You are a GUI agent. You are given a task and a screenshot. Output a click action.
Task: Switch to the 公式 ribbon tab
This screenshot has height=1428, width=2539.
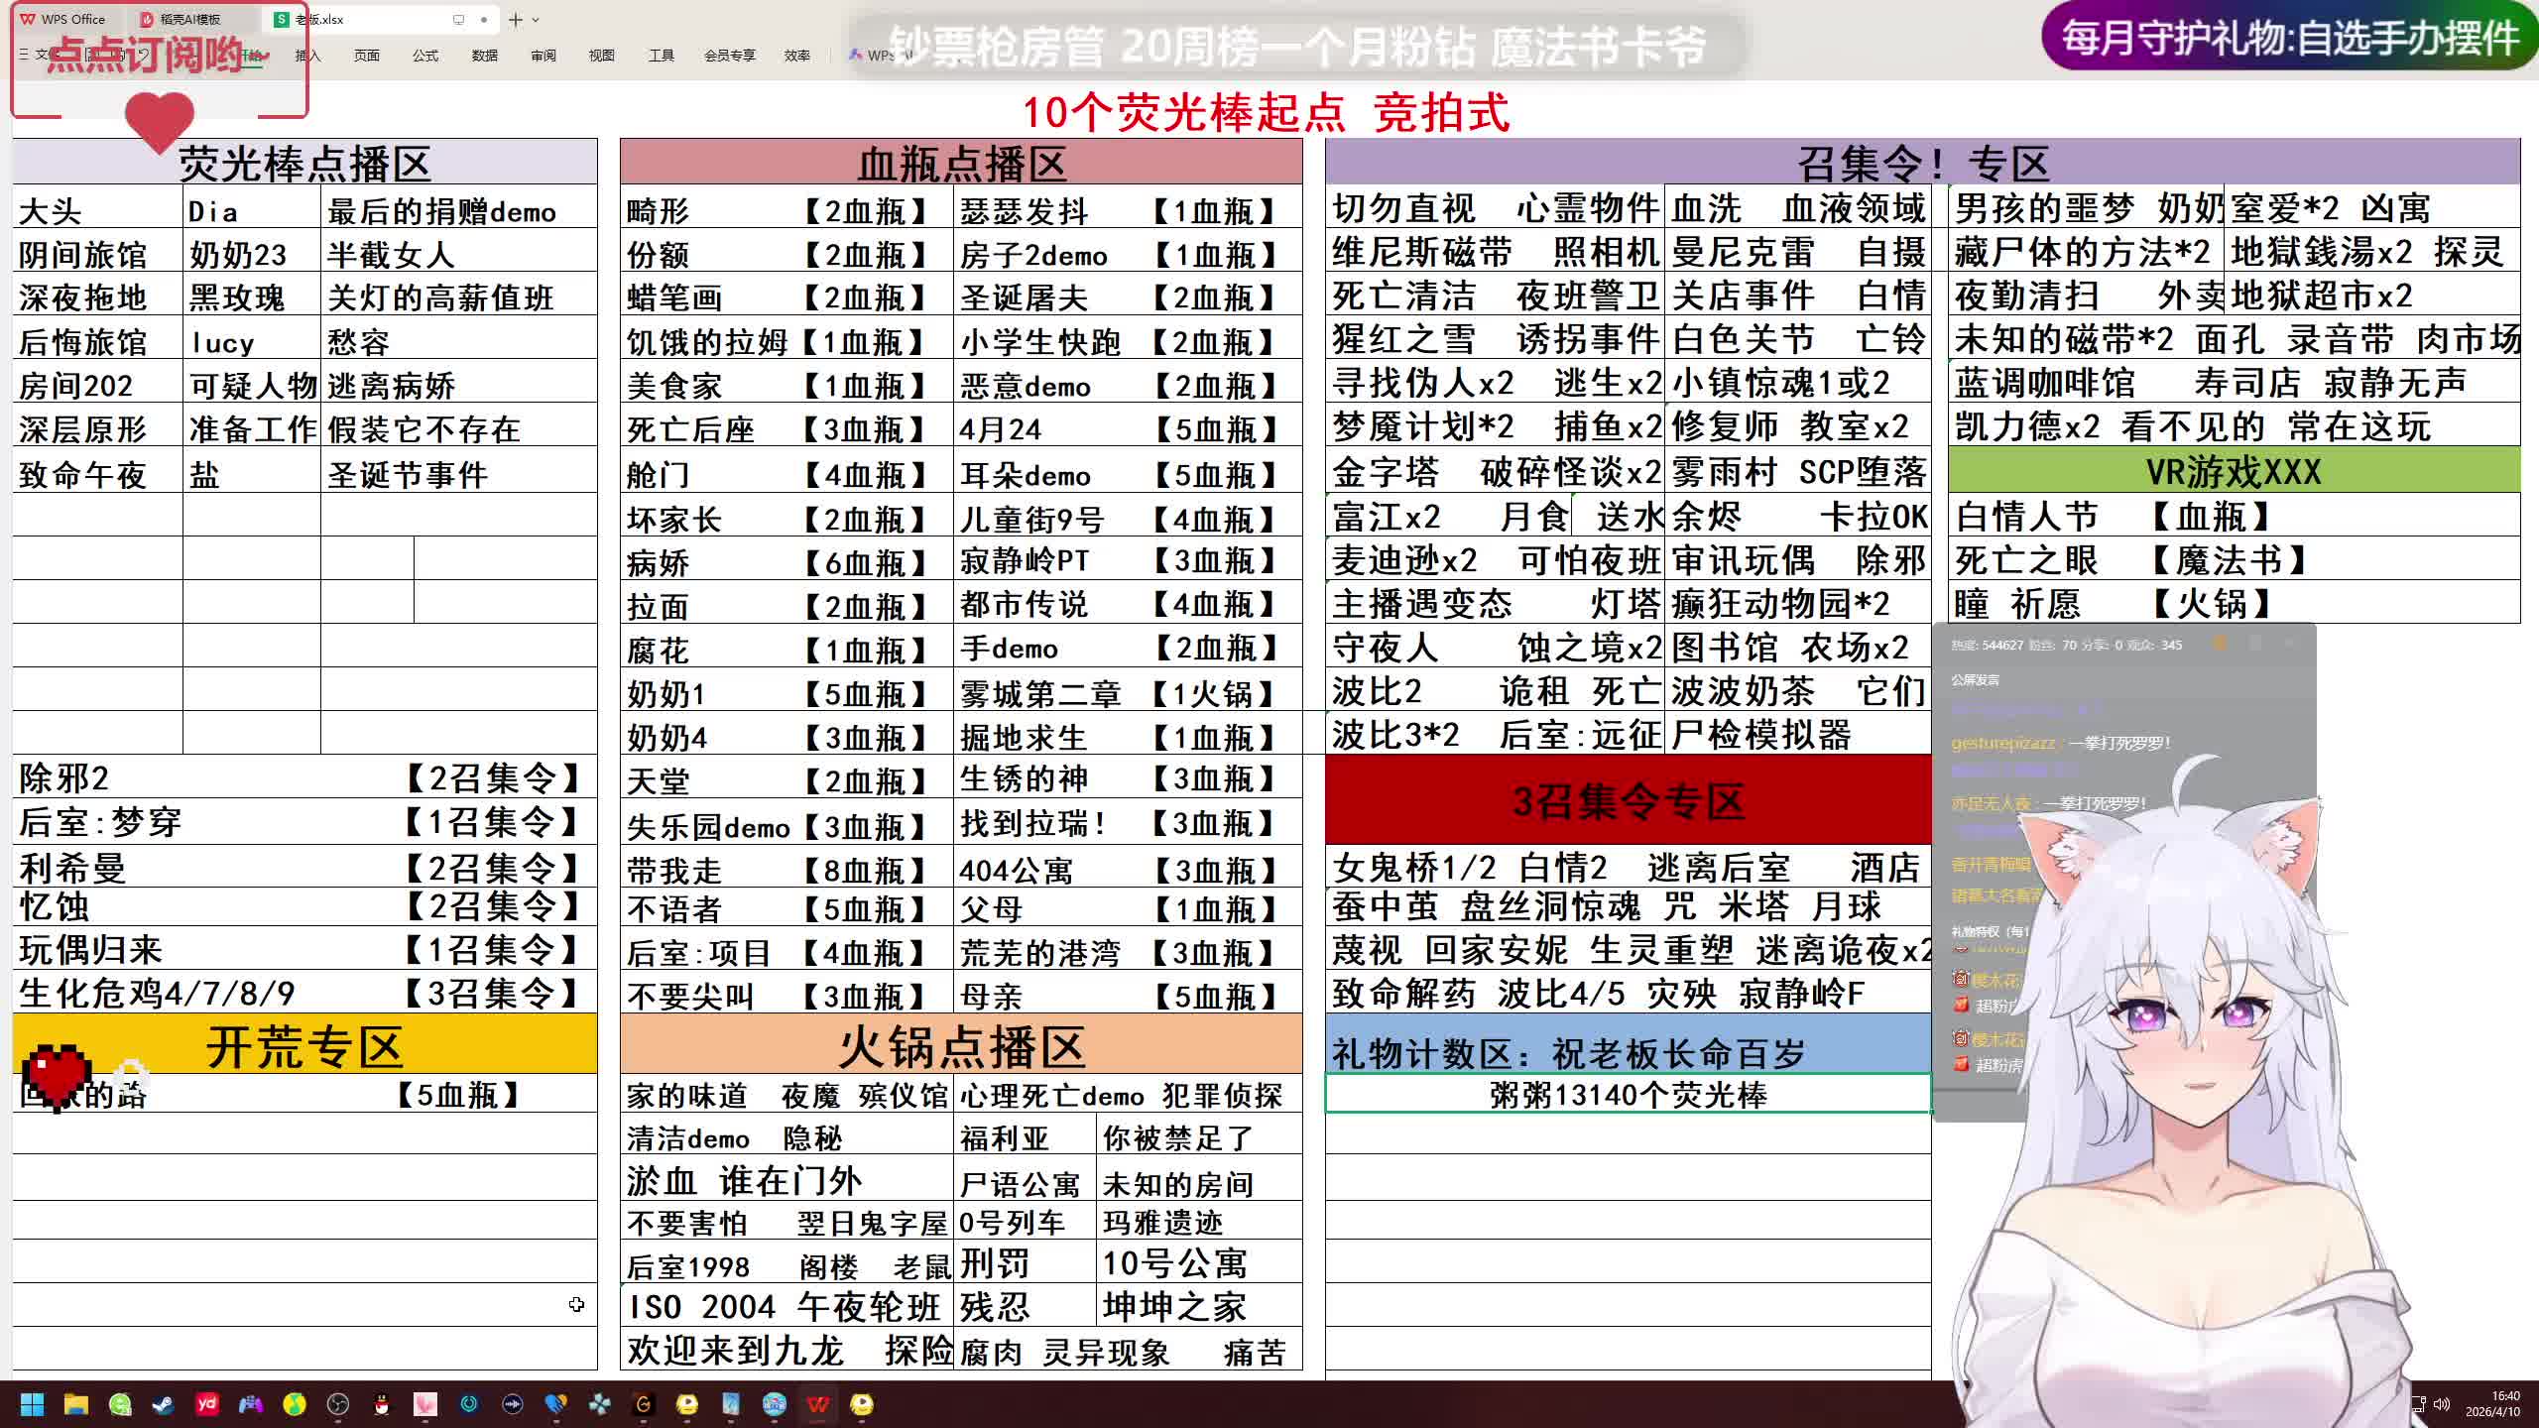coord(425,56)
